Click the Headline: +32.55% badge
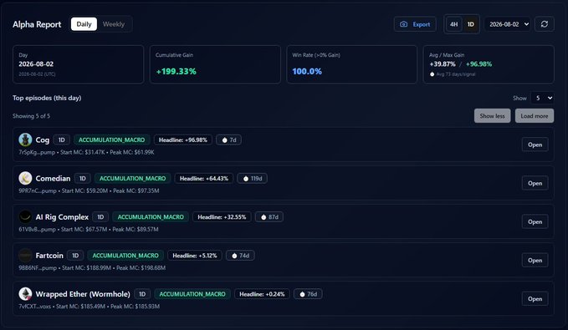The image size is (568, 330). [222, 217]
